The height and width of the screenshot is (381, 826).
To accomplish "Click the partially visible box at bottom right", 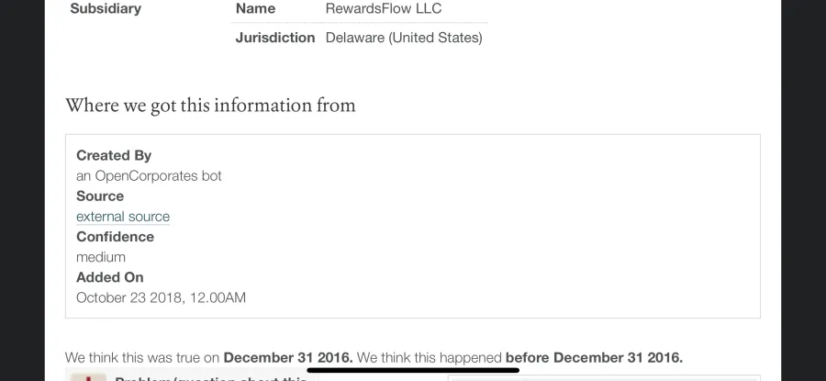I will click(x=604, y=378).
